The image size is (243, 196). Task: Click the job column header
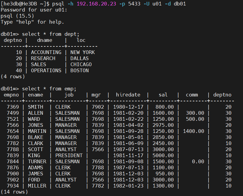69,95
